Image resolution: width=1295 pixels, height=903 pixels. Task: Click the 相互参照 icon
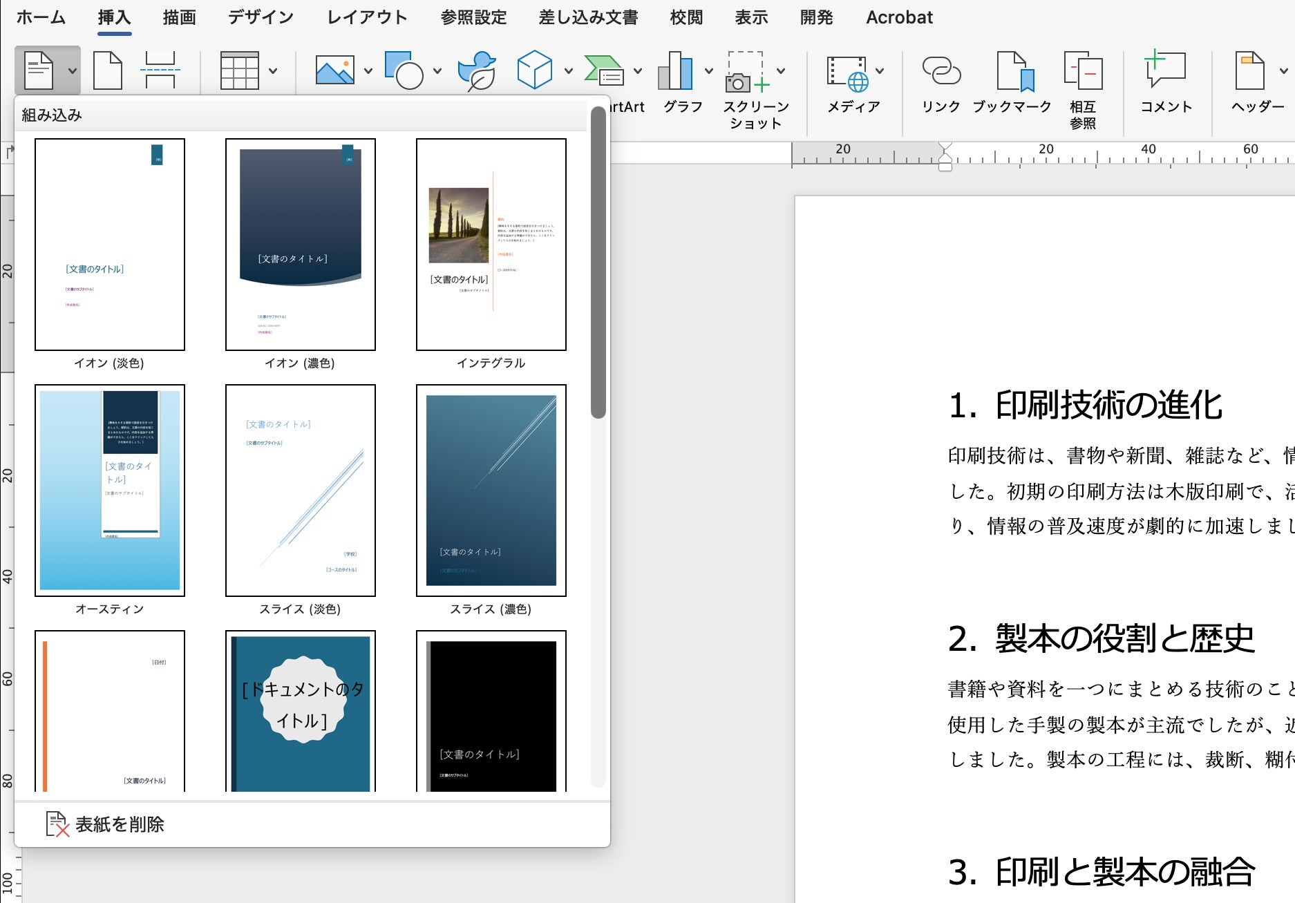tap(1083, 70)
